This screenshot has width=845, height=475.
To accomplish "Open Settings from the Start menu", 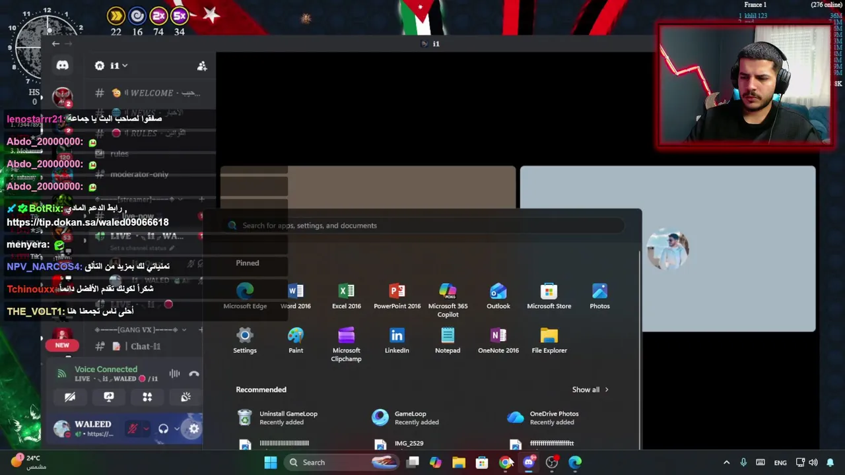I will tap(245, 340).
